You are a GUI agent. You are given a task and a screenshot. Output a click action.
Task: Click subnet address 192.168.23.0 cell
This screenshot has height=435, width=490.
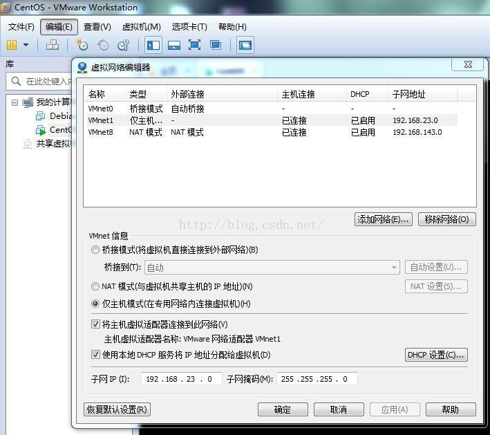415,120
